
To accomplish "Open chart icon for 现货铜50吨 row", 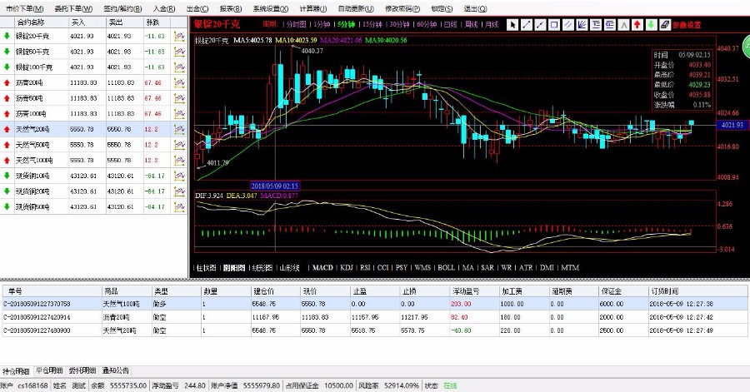I will click(179, 206).
